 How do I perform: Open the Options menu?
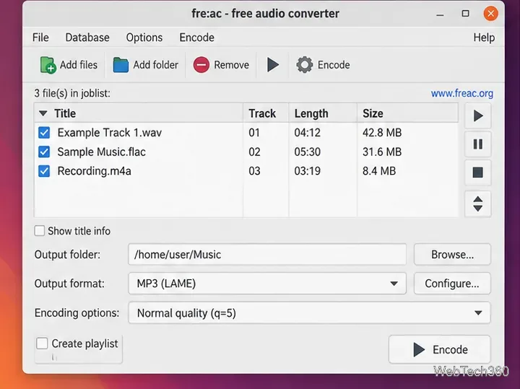coord(144,38)
